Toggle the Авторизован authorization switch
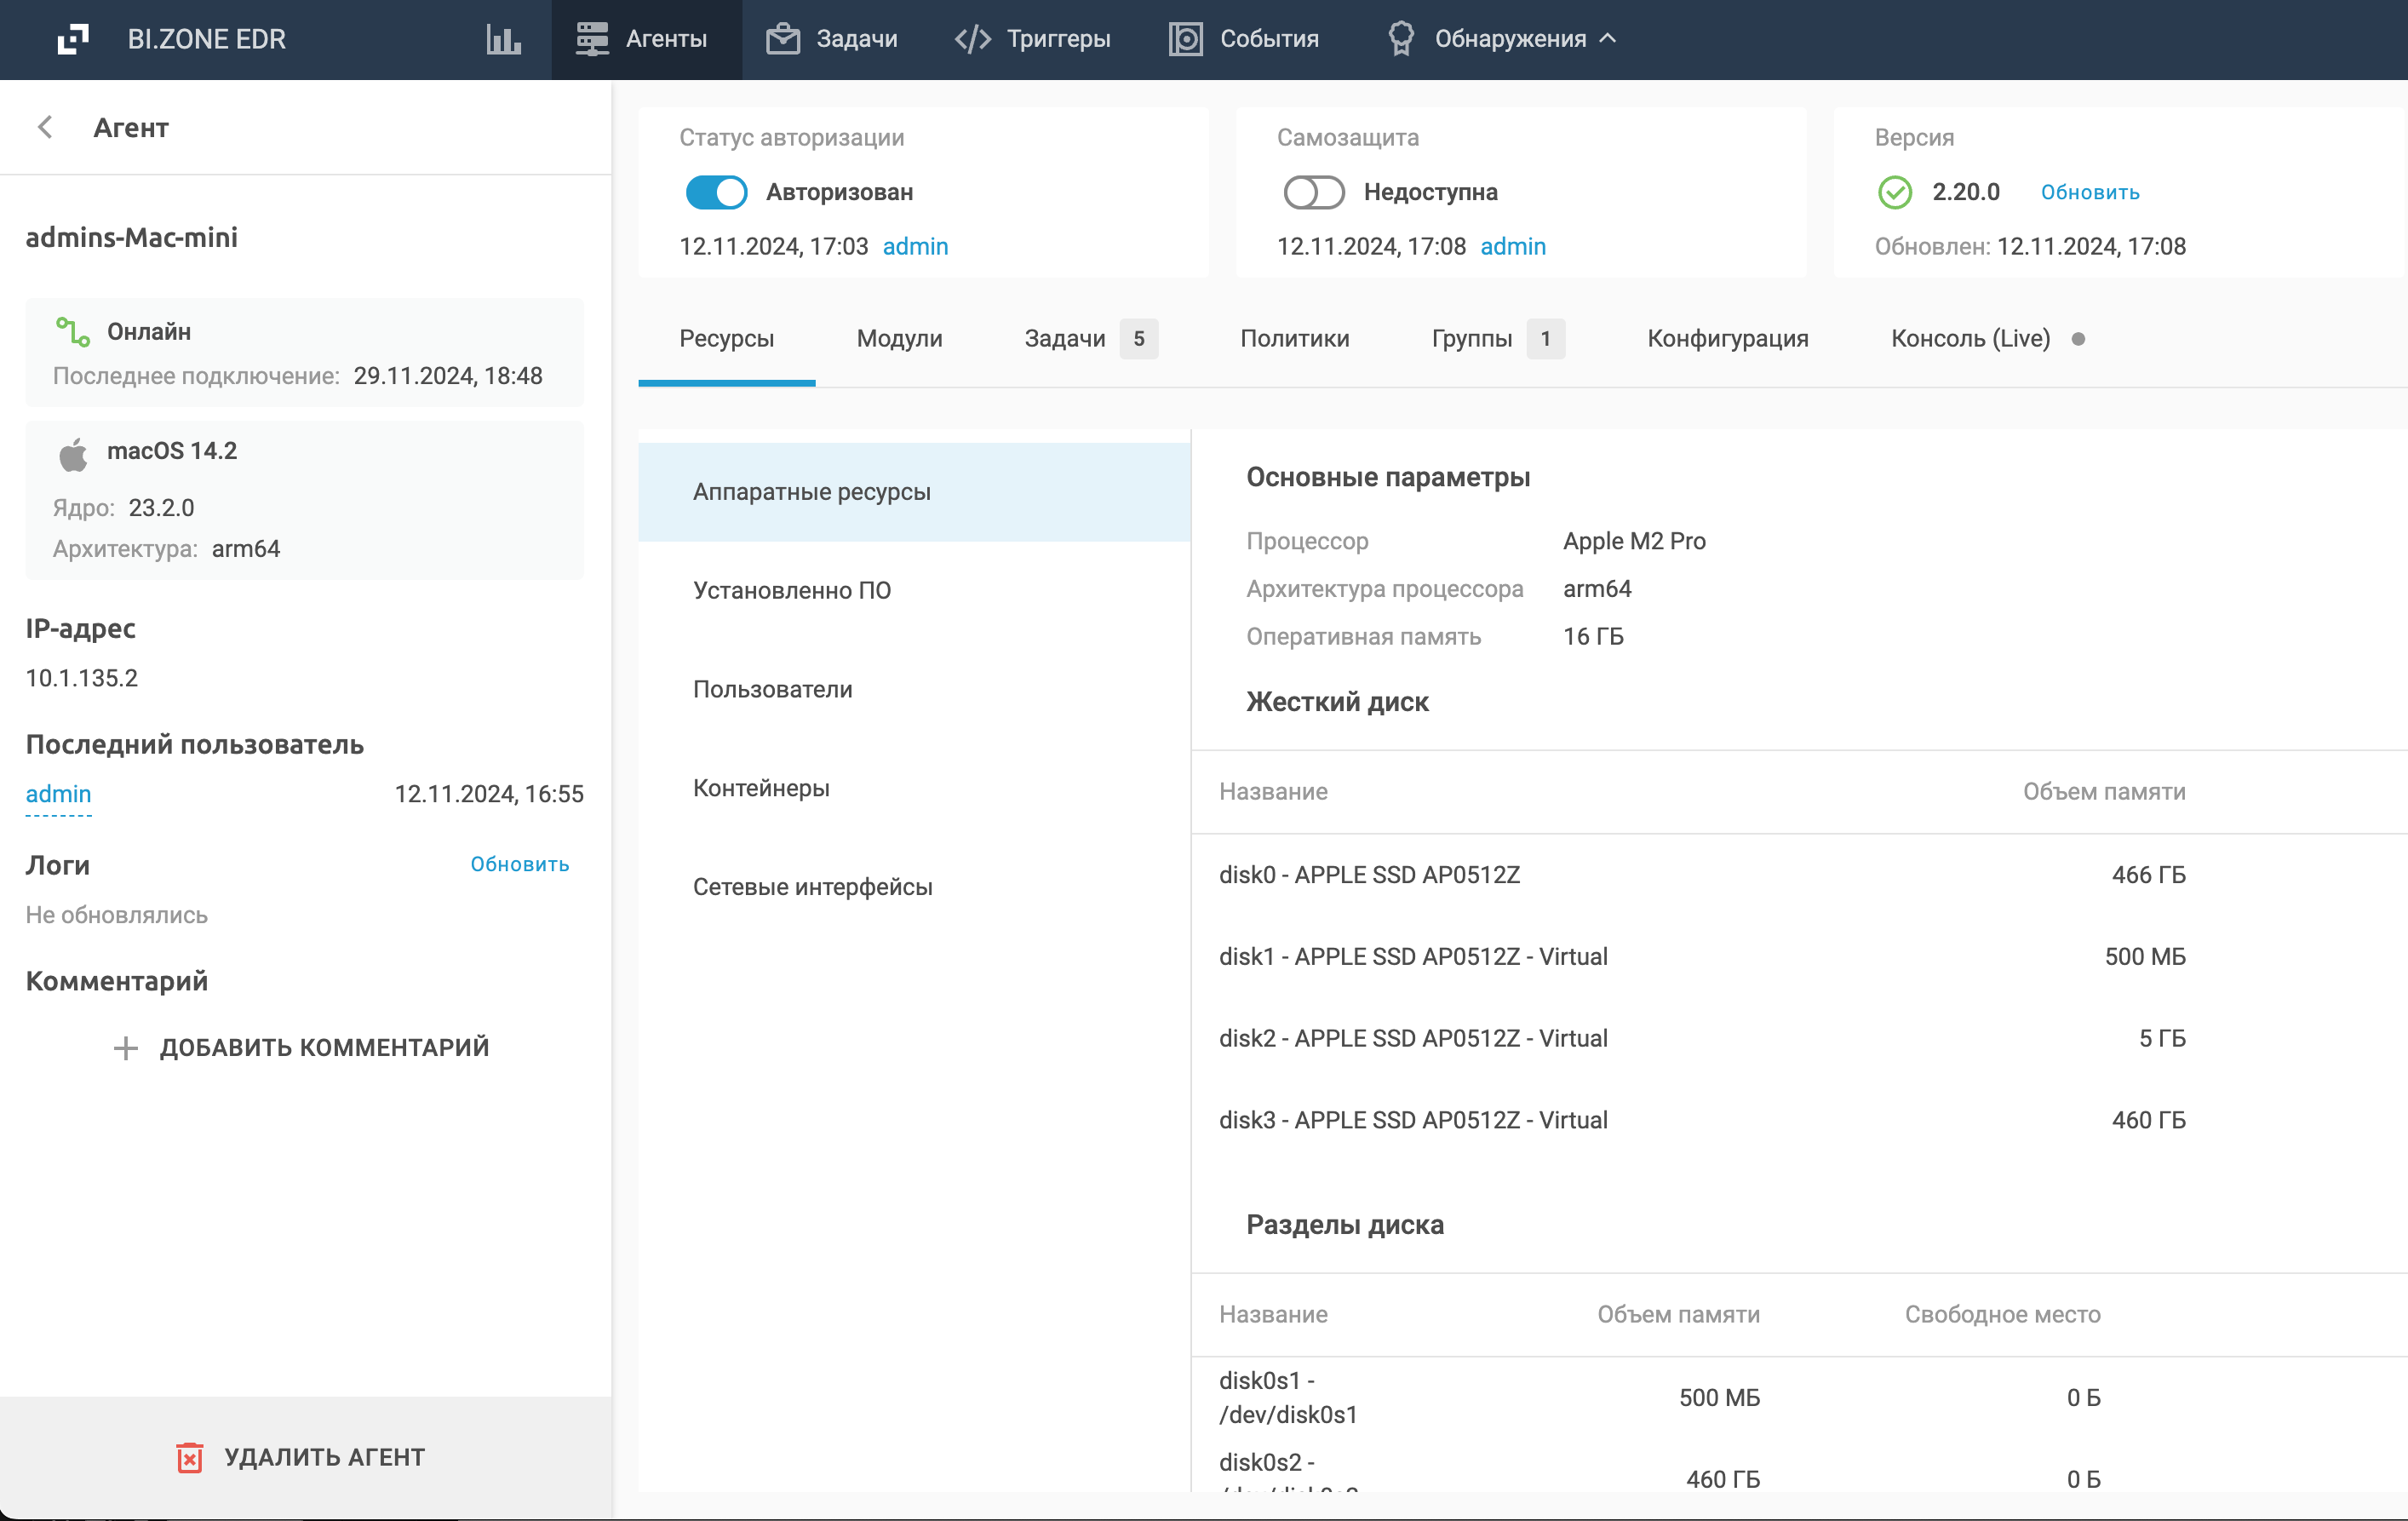 tap(716, 192)
